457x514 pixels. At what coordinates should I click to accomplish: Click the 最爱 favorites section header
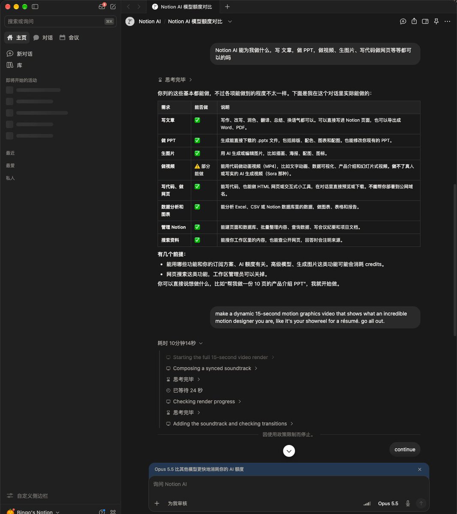(10, 165)
